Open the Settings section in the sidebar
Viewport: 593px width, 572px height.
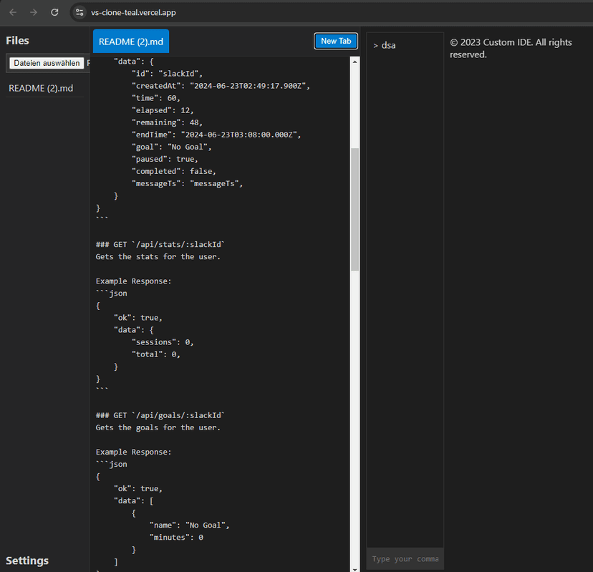27,561
